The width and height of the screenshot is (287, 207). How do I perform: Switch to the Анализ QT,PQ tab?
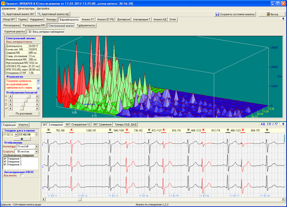pyautogui.click(x=105, y=19)
